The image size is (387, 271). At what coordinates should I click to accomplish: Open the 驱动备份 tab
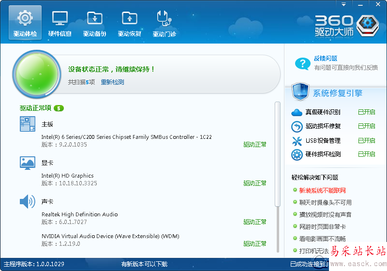pos(94,23)
